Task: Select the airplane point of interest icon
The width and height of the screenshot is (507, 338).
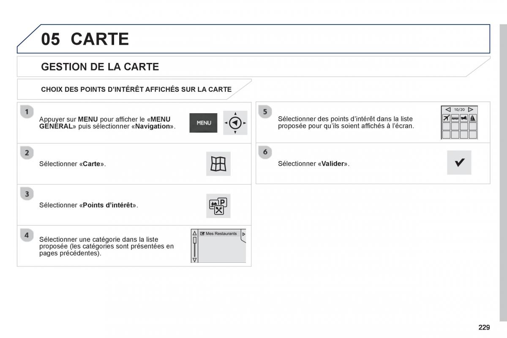Action: (446, 118)
